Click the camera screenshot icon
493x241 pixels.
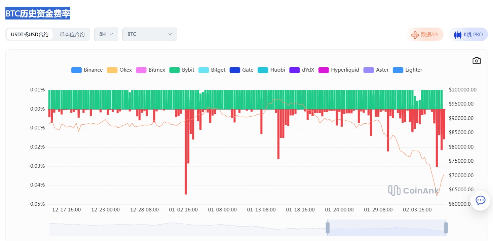[477, 61]
